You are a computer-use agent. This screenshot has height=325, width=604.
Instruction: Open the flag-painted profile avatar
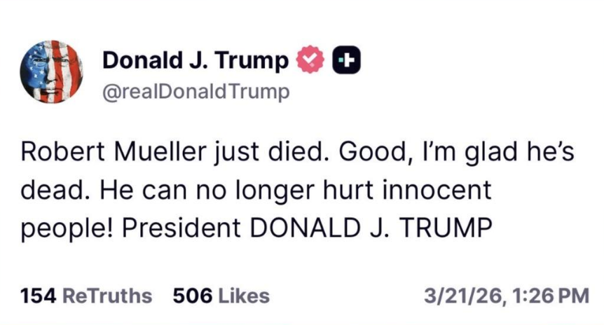(x=51, y=71)
